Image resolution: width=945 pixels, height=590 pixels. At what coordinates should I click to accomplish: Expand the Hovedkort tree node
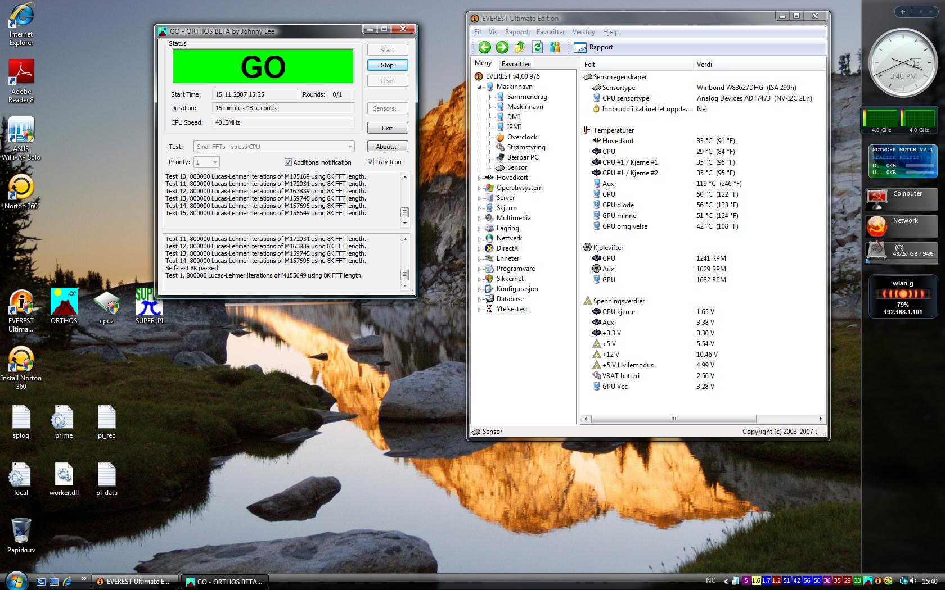480,178
